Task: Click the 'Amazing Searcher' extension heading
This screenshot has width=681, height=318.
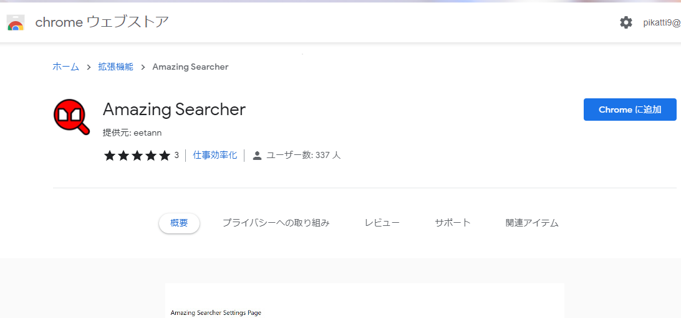Action: coord(174,110)
